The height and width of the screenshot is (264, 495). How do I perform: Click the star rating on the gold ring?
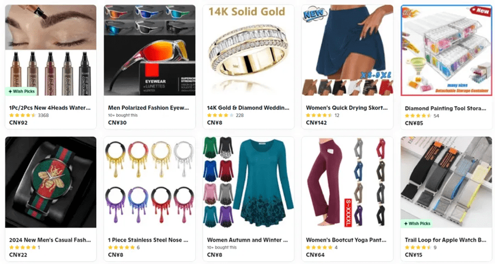click(x=220, y=115)
